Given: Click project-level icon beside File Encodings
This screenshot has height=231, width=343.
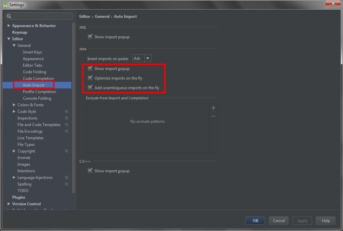Looking at the screenshot, I should (x=66, y=131).
